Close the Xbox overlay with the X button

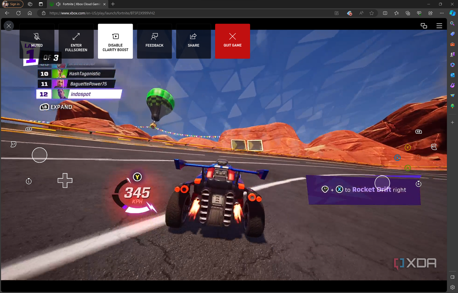pyautogui.click(x=9, y=25)
